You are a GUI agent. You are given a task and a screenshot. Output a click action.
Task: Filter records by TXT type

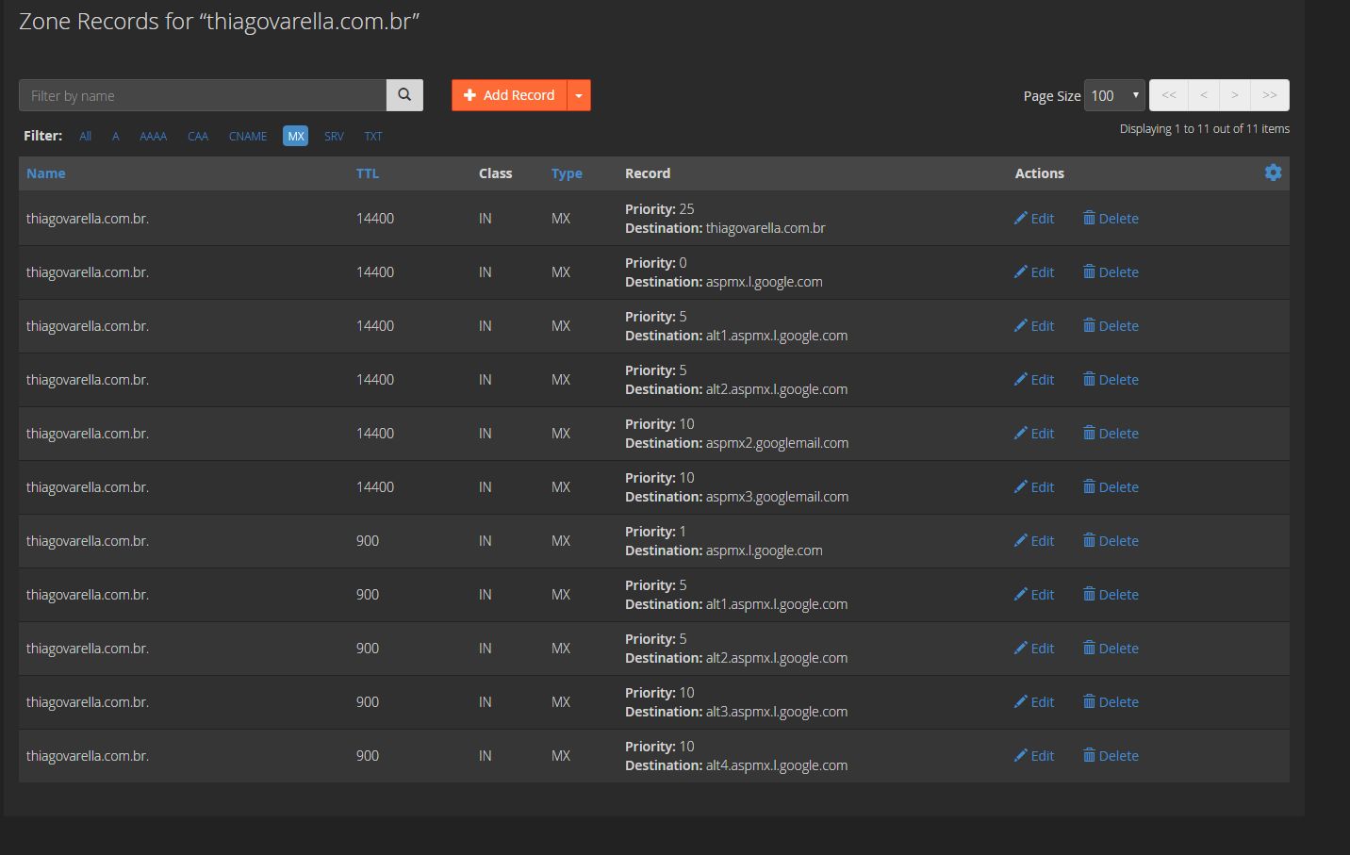pyautogui.click(x=373, y=137)
